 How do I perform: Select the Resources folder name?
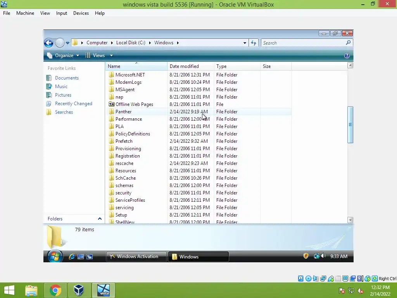126,171
